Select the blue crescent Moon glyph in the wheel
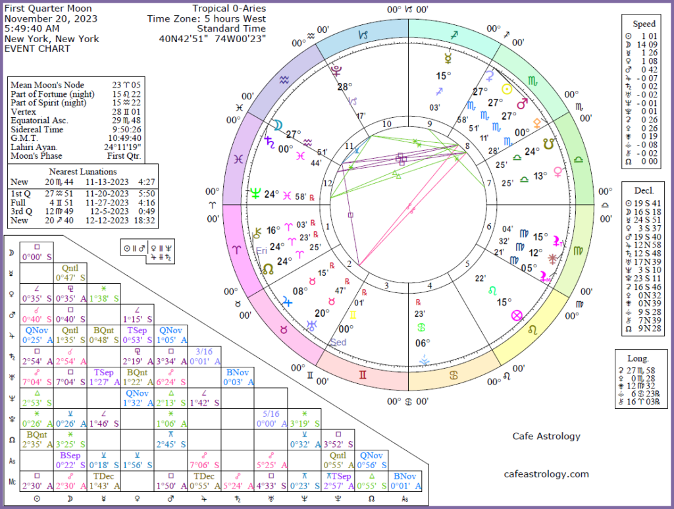 pyautogui.click(x=279, y=124)
